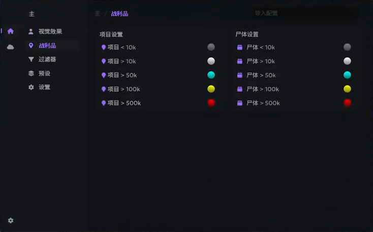Click the location pin icon beside 战利品
373x232 pixels.
point(31,46)
